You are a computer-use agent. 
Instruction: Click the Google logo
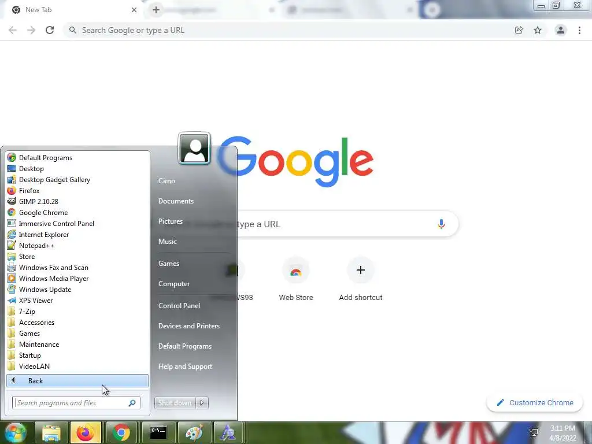(295, 162)
